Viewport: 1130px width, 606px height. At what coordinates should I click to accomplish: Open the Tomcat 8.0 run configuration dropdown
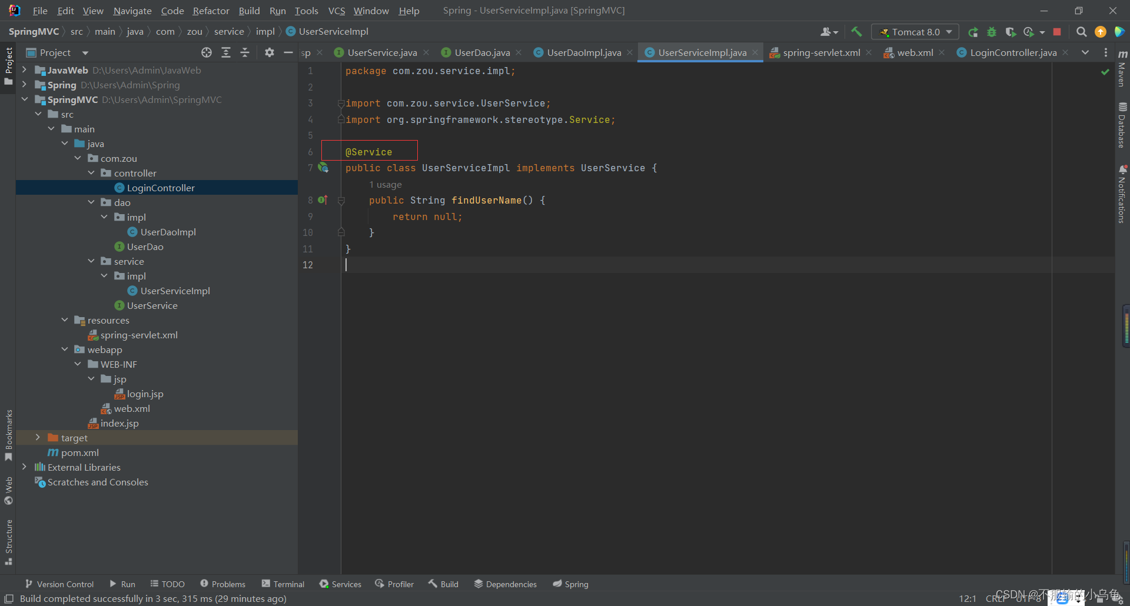[915, 32]
